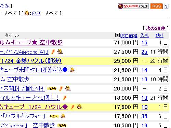171x128 pixels.
Task: Open listing フィルムキューブ~5個!!
Action: pos(30,98)
